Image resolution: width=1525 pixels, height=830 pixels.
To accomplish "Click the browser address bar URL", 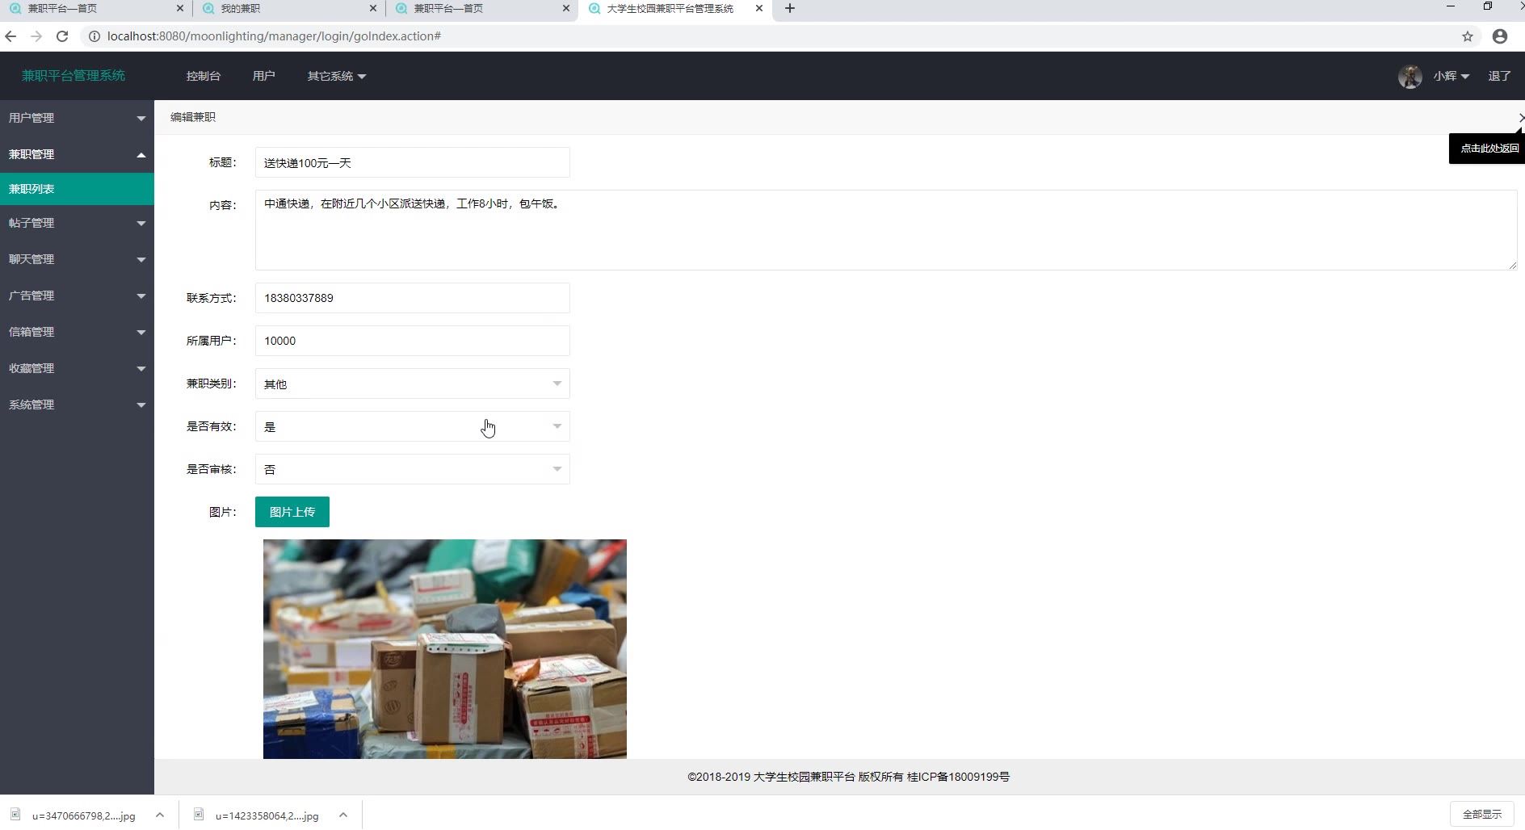I will click(274, 36).
